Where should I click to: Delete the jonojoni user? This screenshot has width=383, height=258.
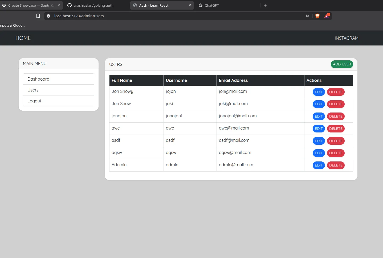click(336, 116)
